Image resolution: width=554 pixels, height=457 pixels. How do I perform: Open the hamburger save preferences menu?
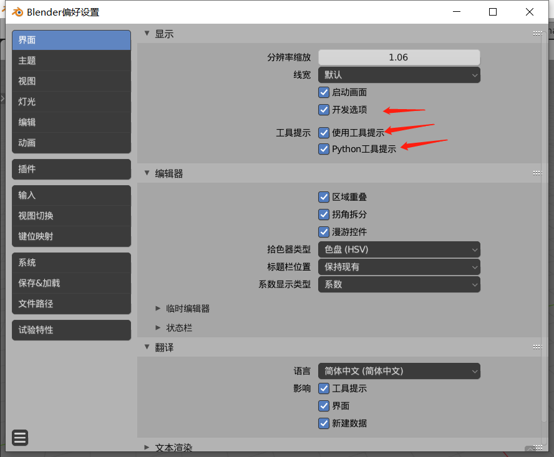[x=20, y=438]
